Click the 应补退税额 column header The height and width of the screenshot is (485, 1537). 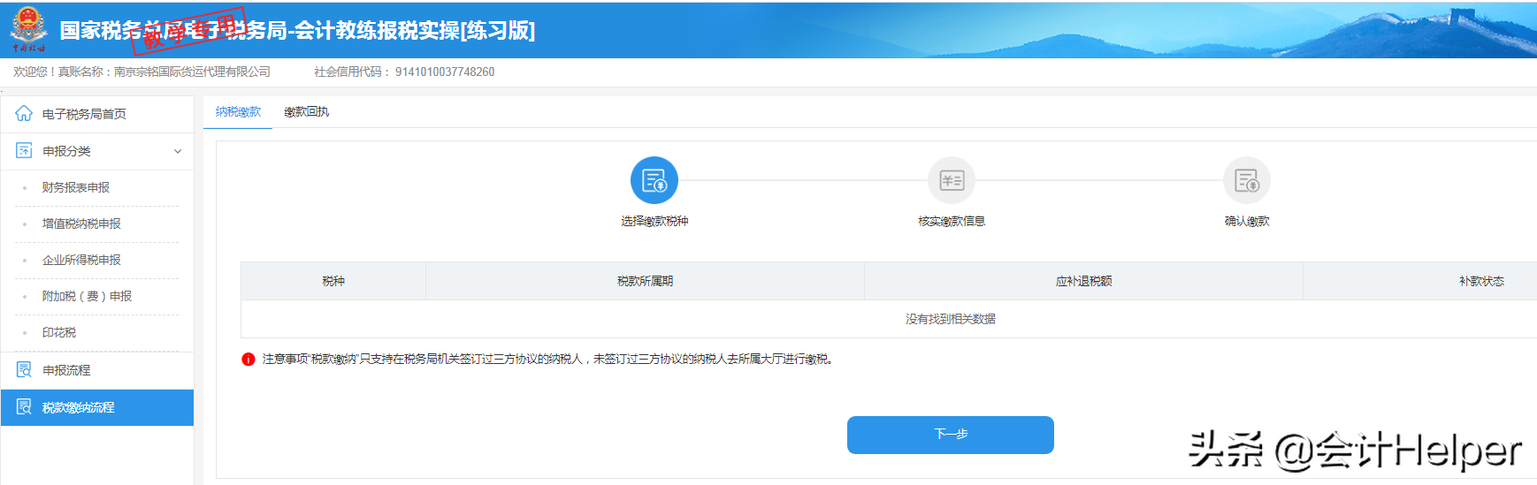pyautogui.click(x=1083, y=281)
